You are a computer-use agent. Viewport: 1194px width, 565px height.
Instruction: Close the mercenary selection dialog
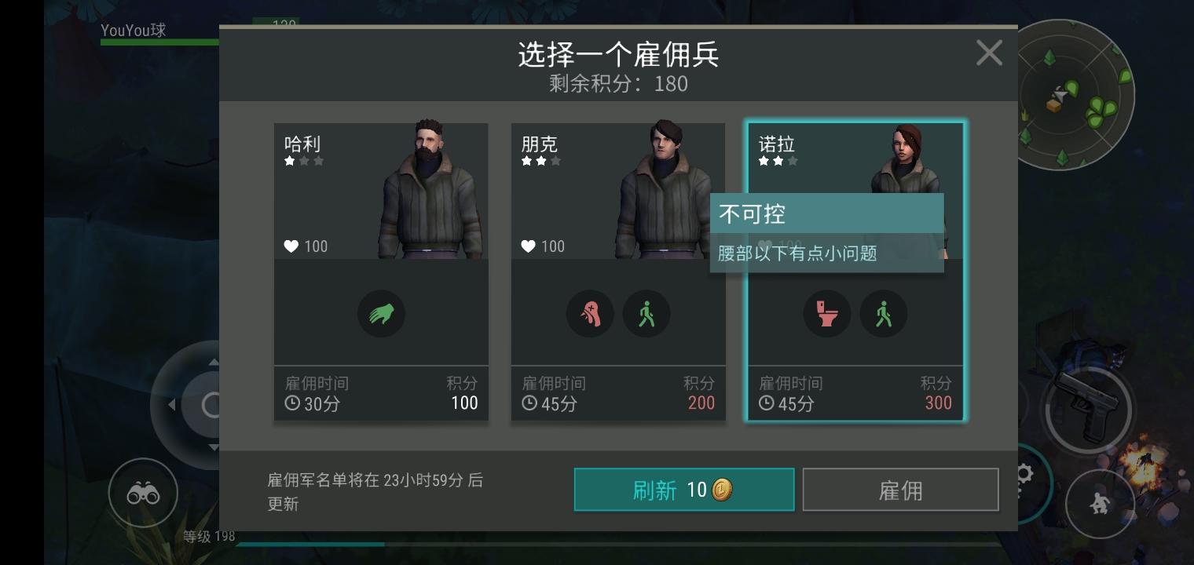(989, 53)
